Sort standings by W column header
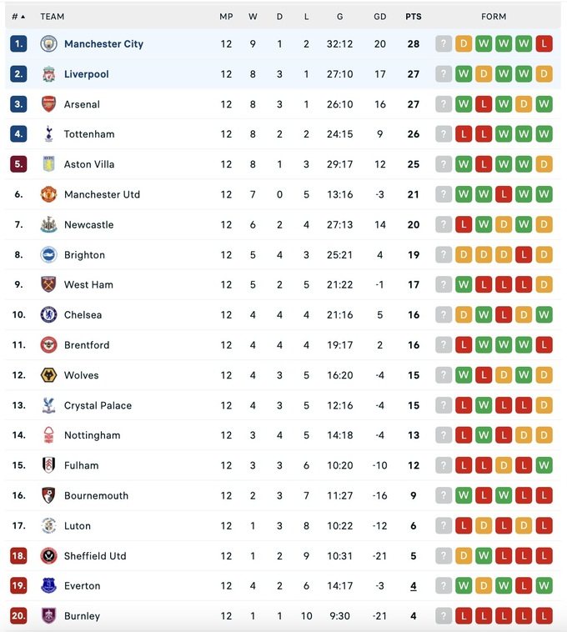 [x=253, y=17]
